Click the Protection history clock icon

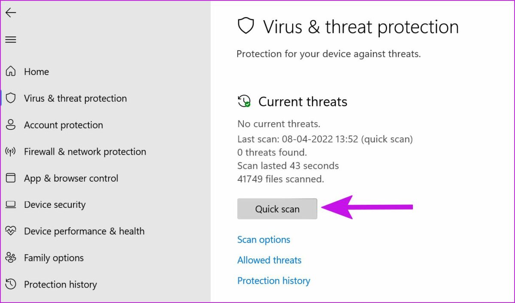click(x=11, y=284)
